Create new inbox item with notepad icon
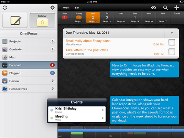184x138 pixels. [x=15, y=20]
